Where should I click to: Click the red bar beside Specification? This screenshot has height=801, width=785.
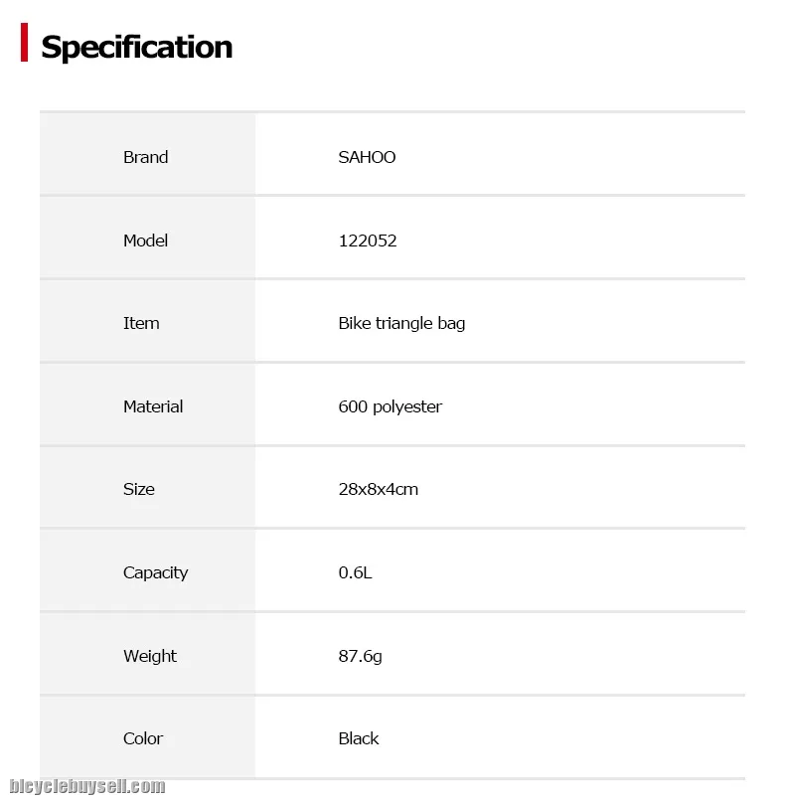[x=24, y=44]
